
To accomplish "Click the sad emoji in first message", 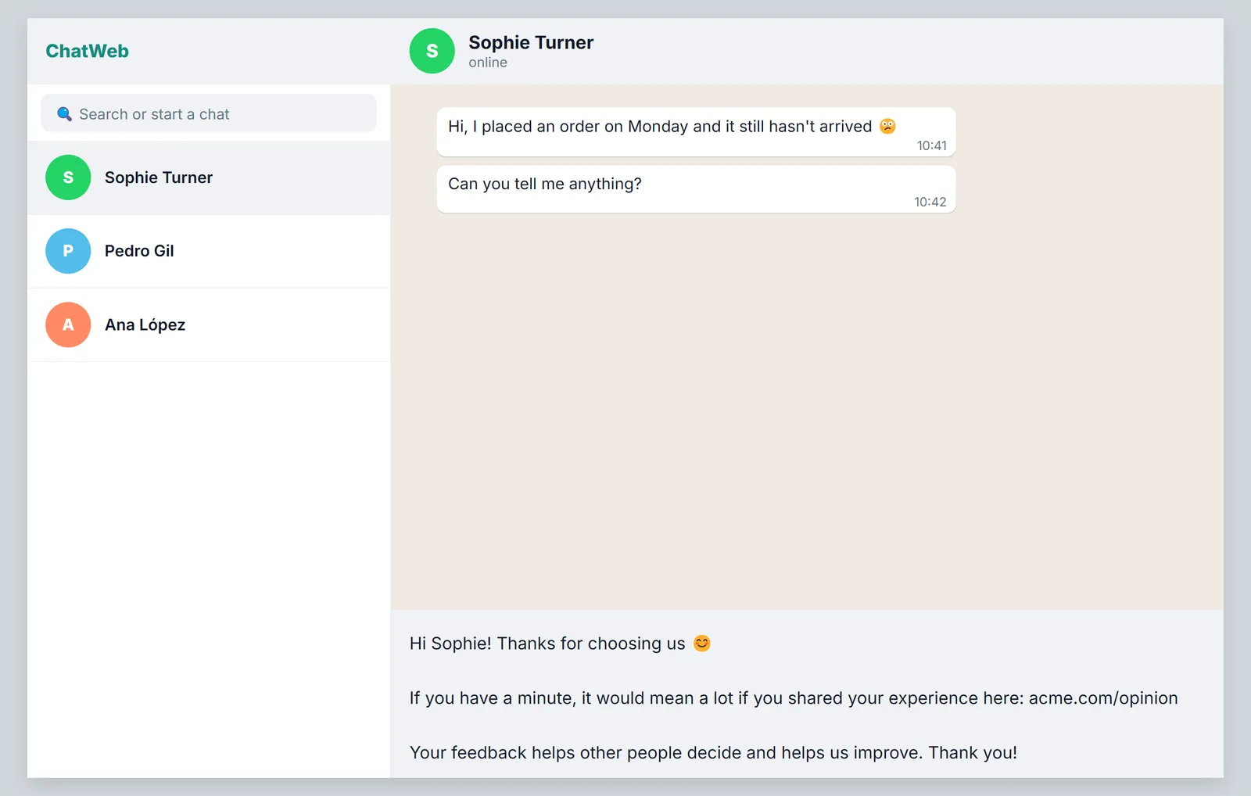I will click(887, 126).
